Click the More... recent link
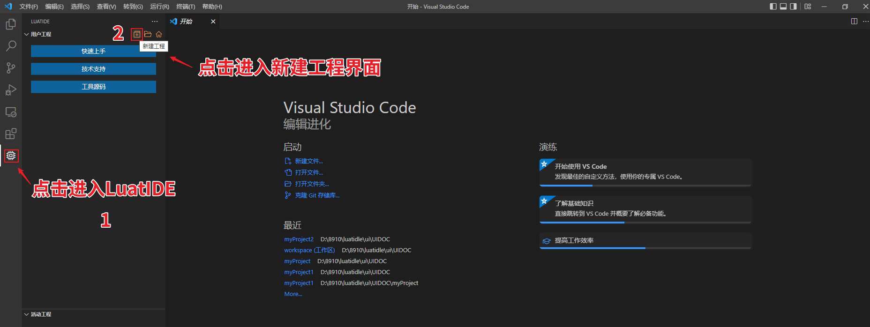The image size is (870, 327). click(x=293, y=294)
